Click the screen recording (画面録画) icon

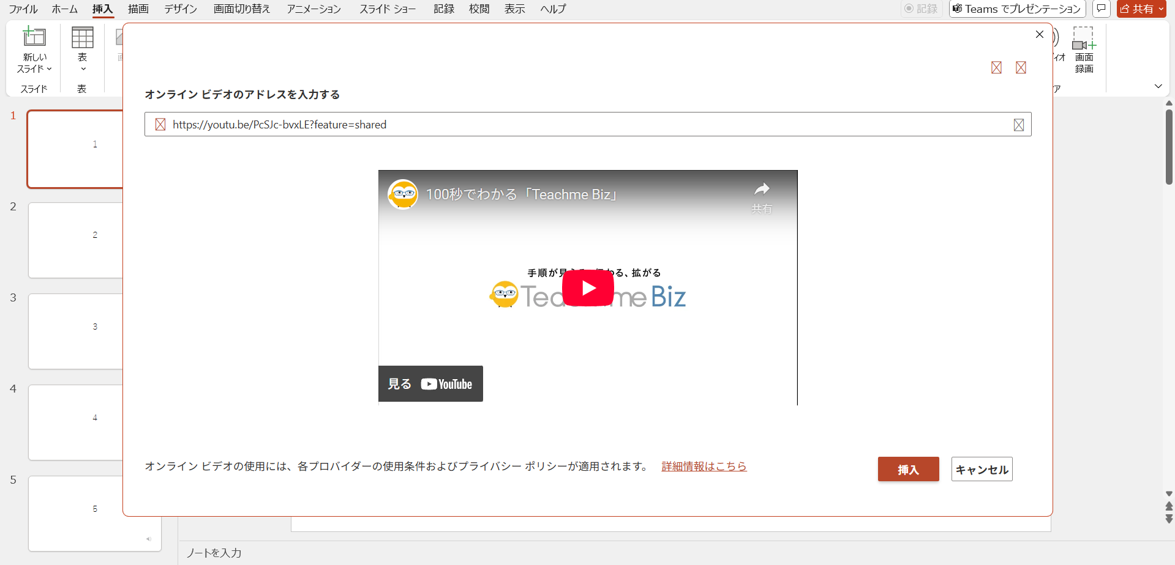[x=1084, y=39]
